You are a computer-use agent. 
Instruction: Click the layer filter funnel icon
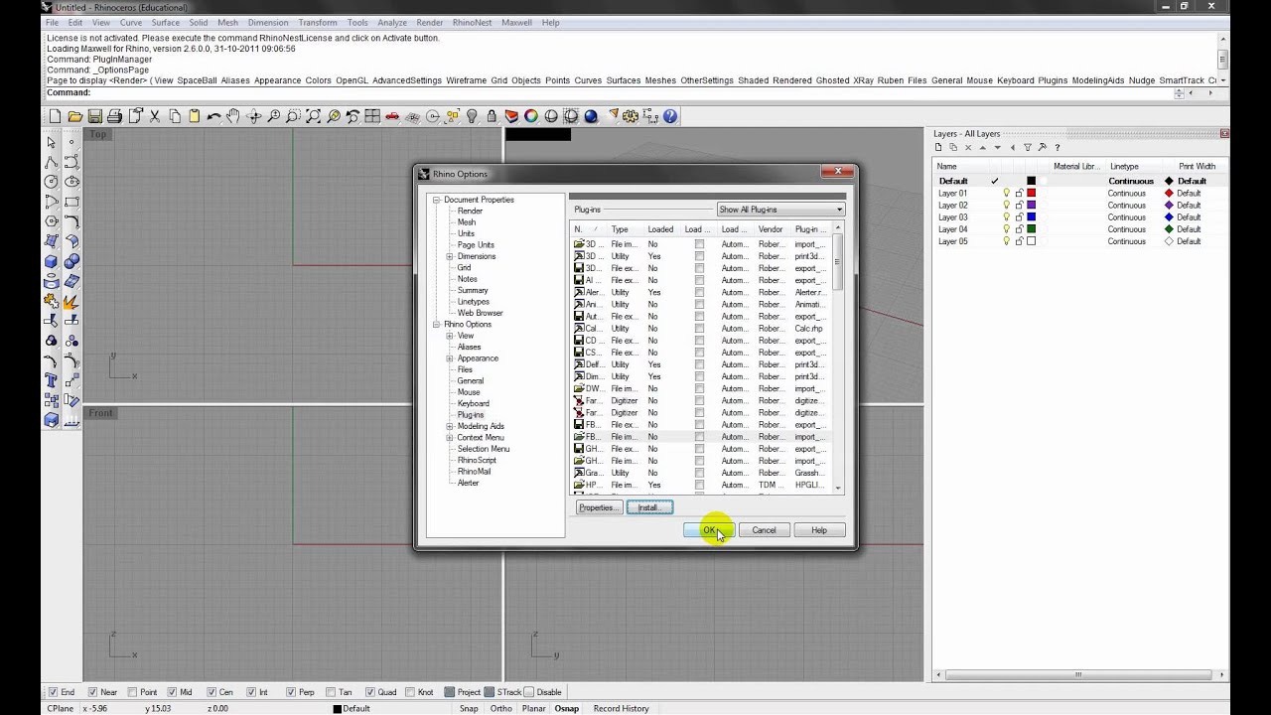[1028, 147]
